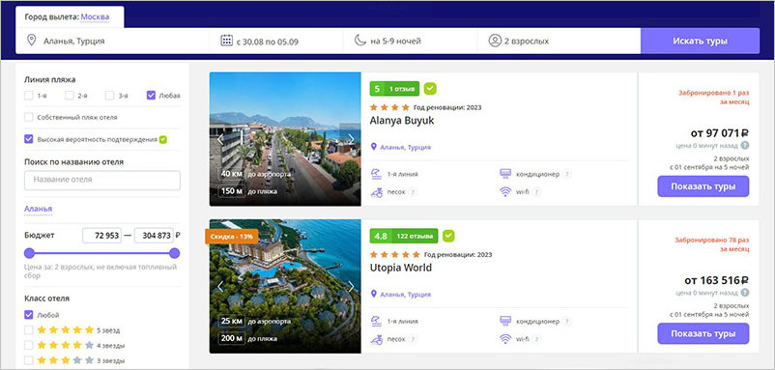Select the 5 звёзд hotel class checkbox
775x370 pixels.
click(29, 330)
